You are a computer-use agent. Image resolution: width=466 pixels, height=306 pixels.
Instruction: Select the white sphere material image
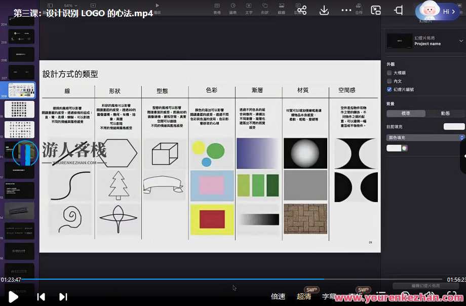point(305,154)
